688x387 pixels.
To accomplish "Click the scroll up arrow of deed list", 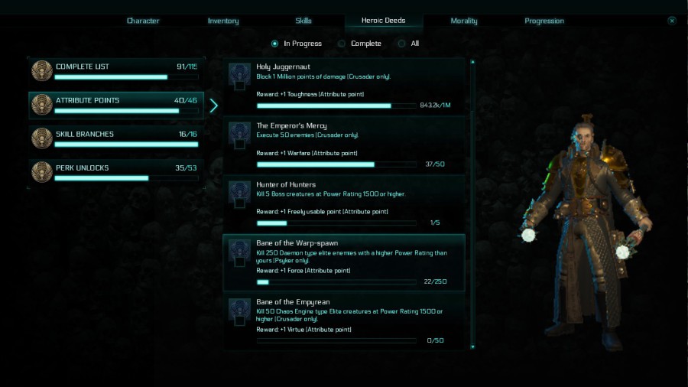I will click(x=472, y=62).
